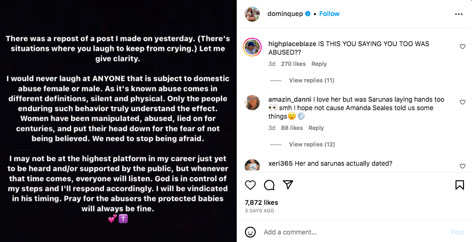
Task: Open the emoji picker smiley icon
Action: [250, 232]
